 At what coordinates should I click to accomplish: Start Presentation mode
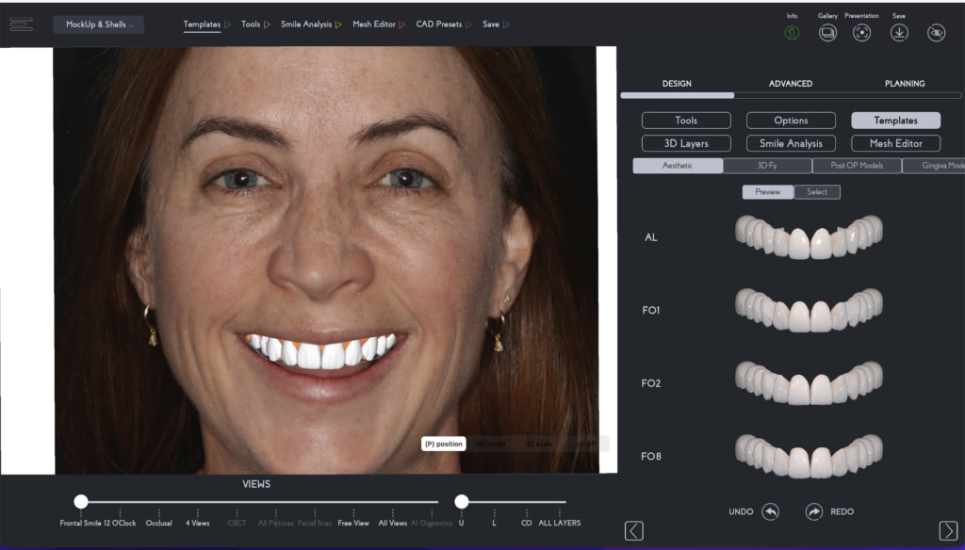pos(863,31)
